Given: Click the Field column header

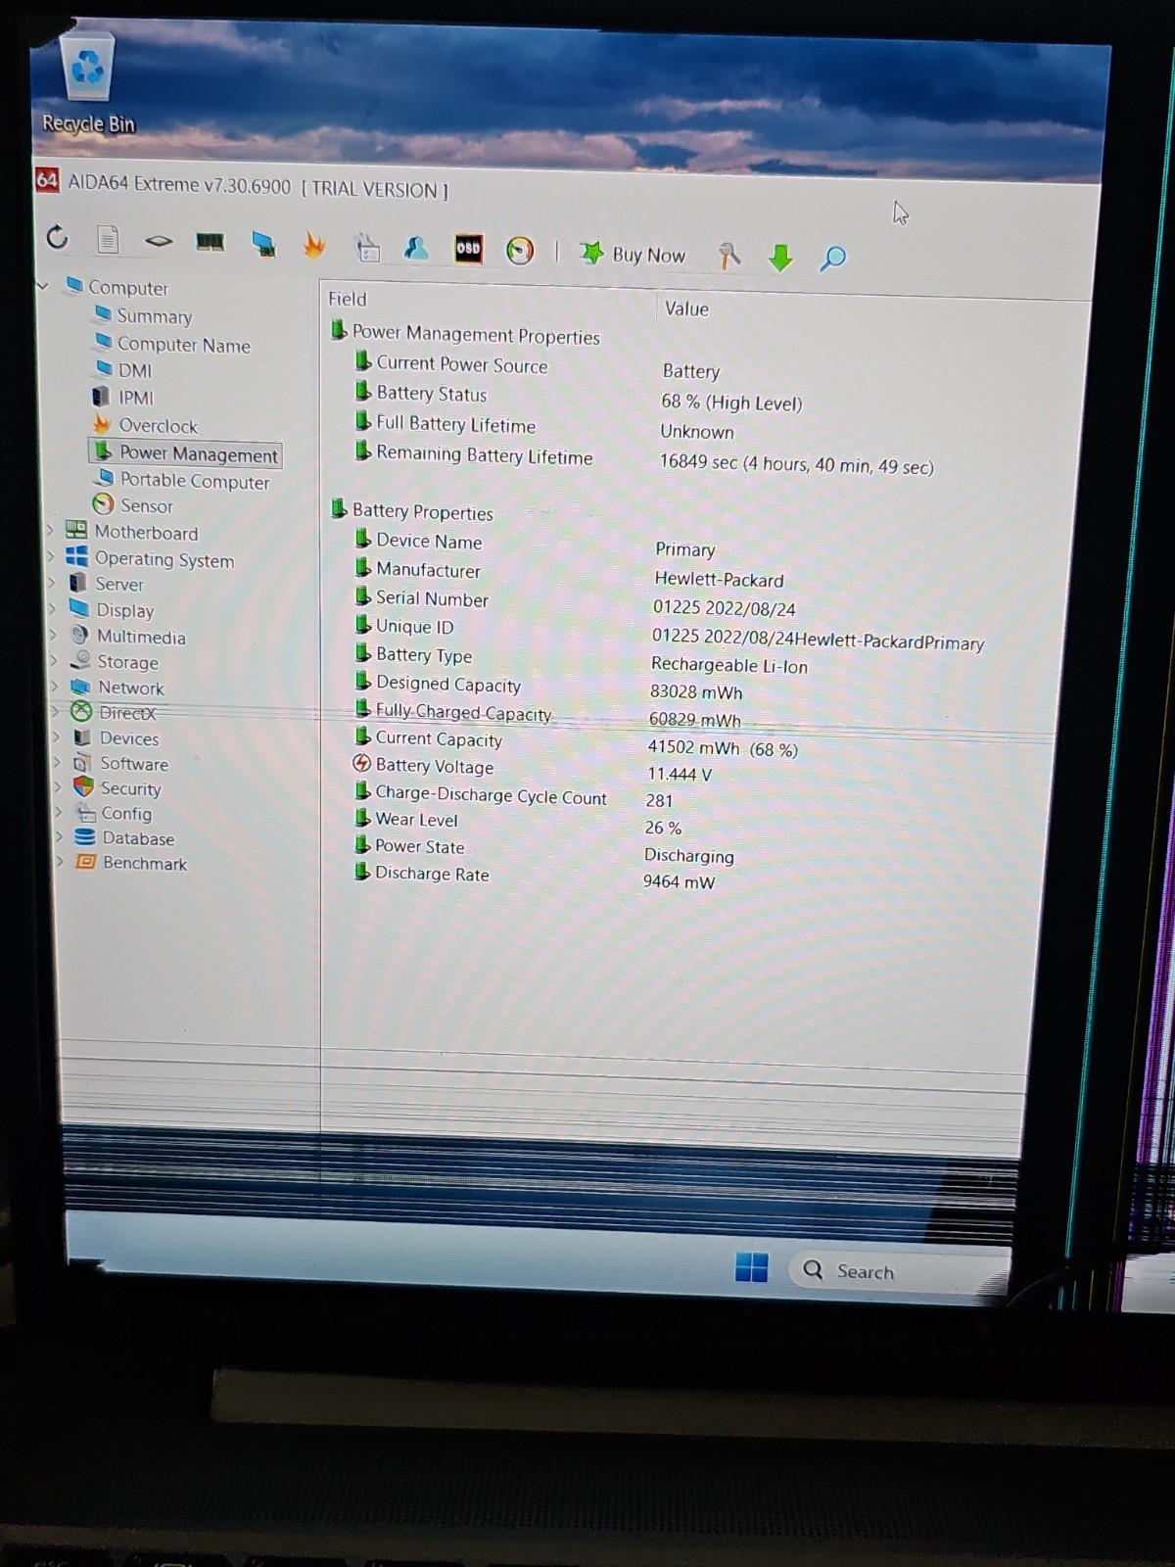Looking at the screenshot, I should click(348, 299).
